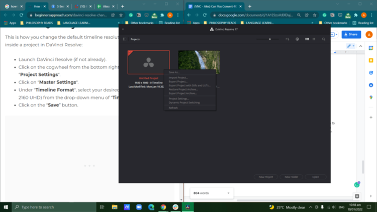Viewport: 377px width, 212px height.
Task: Open the 804 words count dropdown
Action: click(212, 193)
